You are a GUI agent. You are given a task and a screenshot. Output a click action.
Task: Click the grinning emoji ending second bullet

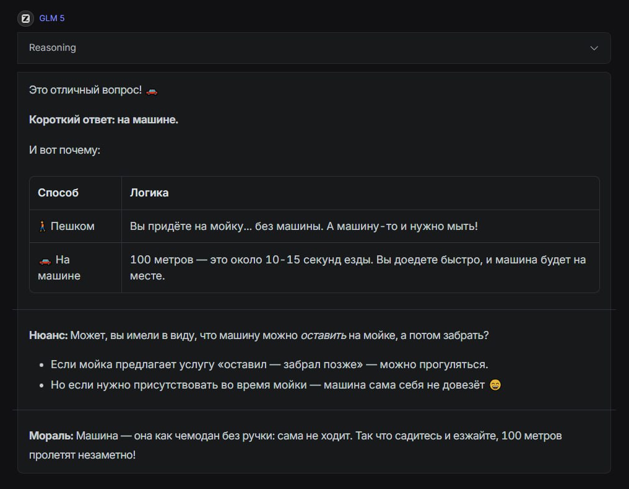[x=495, y=385]
